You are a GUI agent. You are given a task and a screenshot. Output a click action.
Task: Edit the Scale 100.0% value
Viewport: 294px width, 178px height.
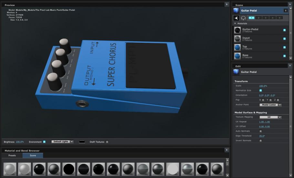[x=263, y=86]
